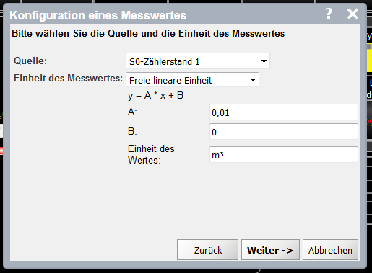Cancel using the Abbrechen button
This screenshot has height=273, width=372.
click(x=330, y=249)
